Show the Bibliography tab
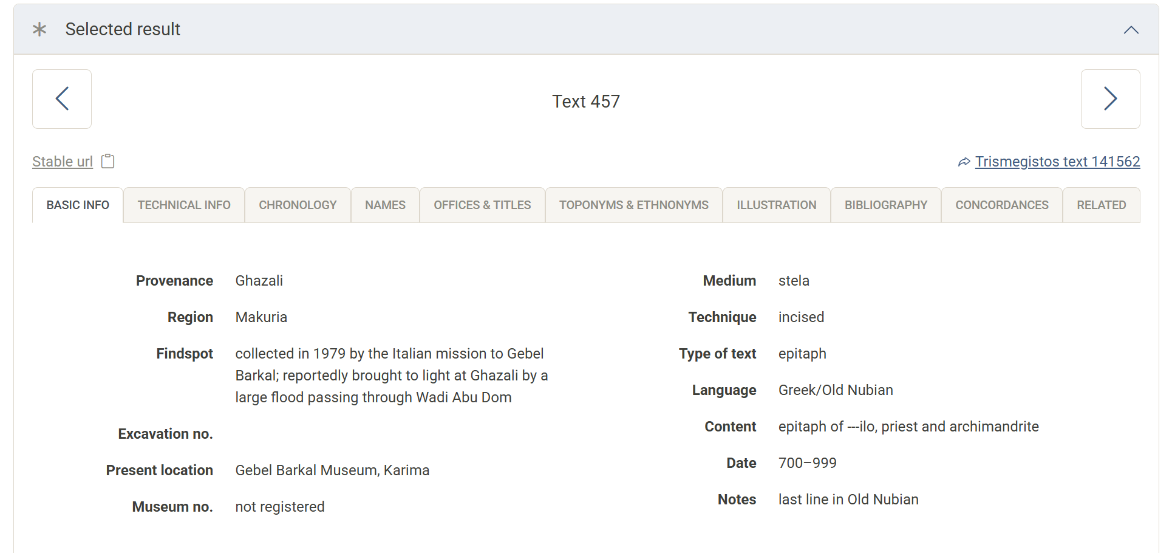Image resolution: width=1172 pixels, height=553 pixels. [885, 205]
